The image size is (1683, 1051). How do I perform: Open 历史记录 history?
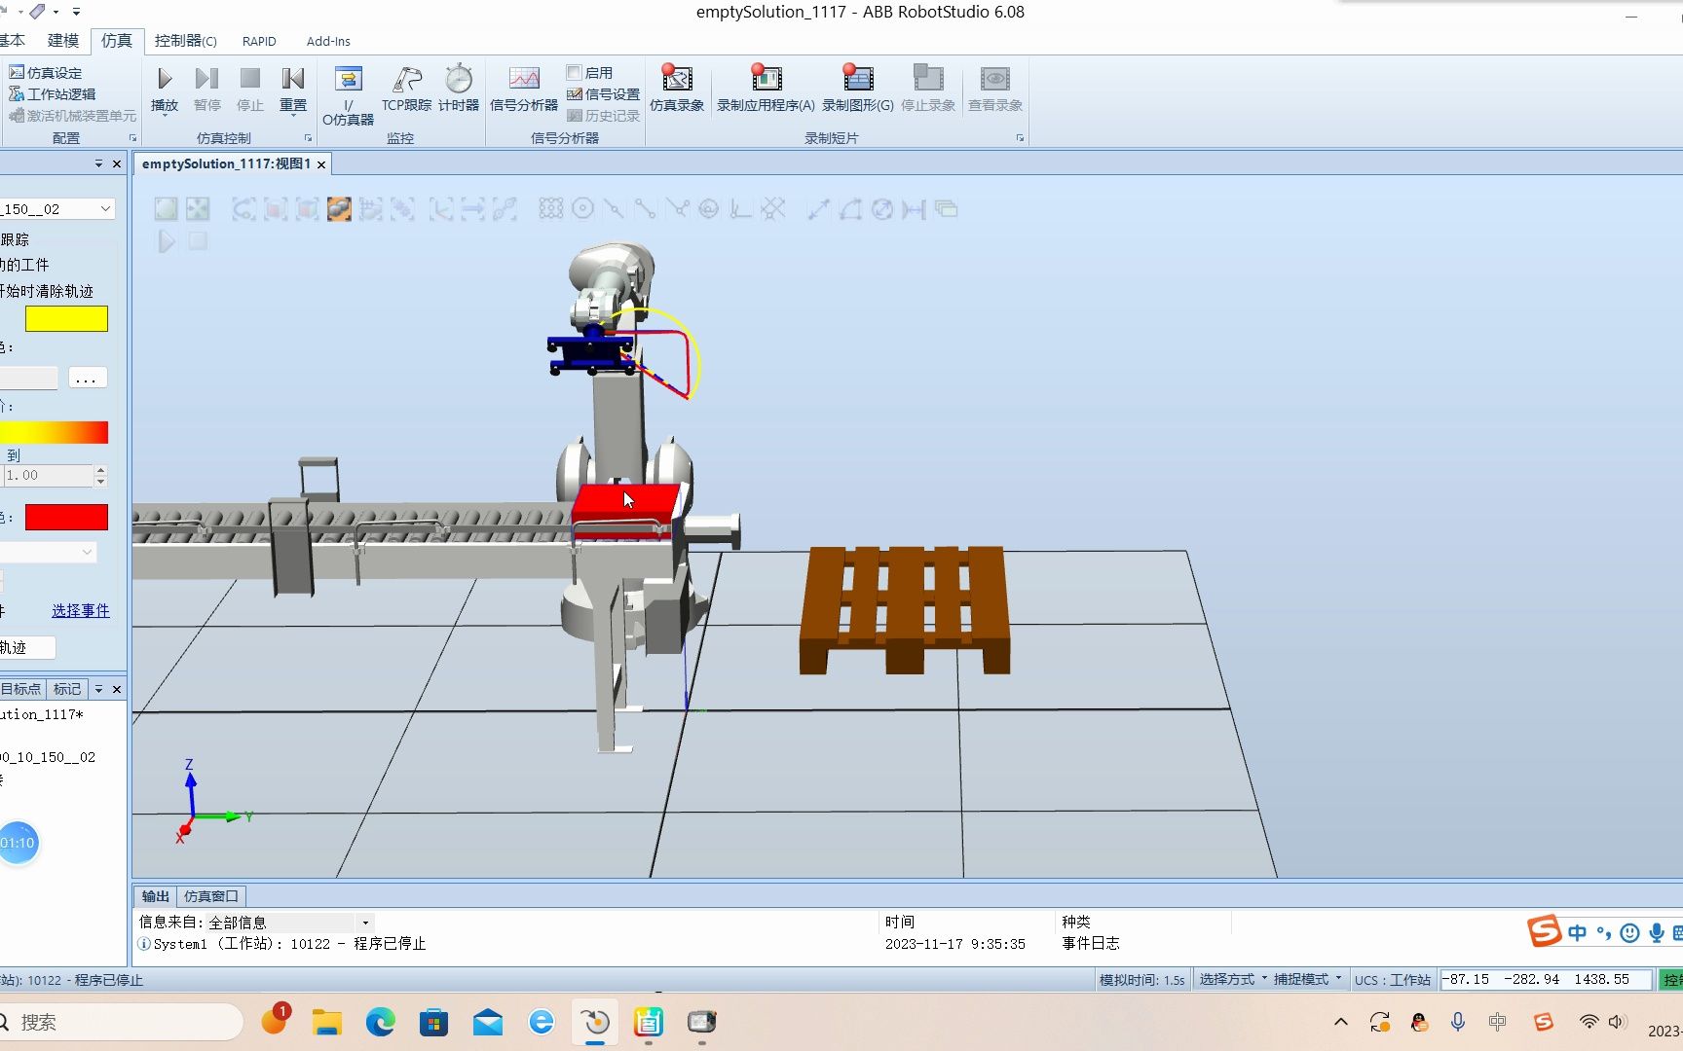(604, 116)
